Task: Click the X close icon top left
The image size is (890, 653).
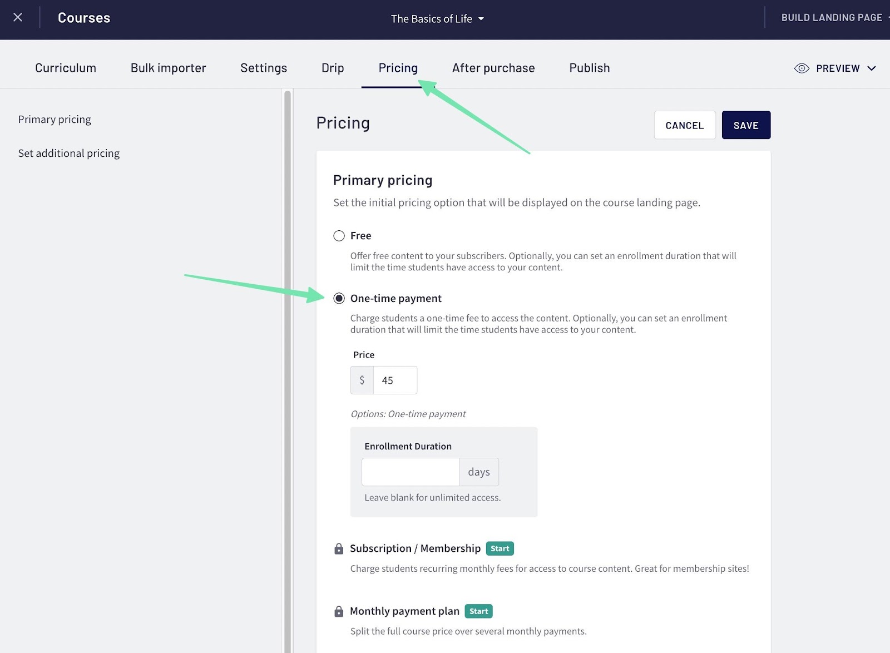Action: coord(17,17)
